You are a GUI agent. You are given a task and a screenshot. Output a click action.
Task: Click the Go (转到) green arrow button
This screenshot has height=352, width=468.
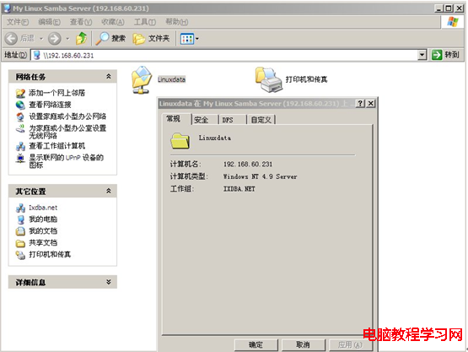(445, 55)
